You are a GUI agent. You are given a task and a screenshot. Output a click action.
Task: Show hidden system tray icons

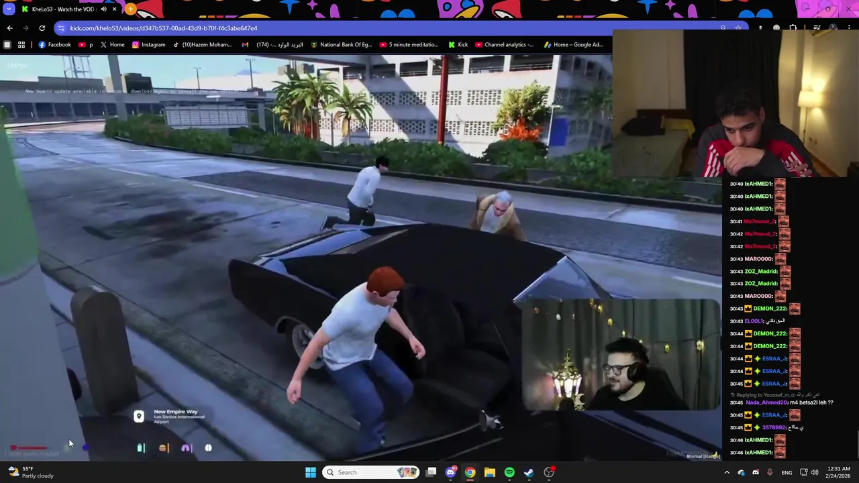click(726, 472)
